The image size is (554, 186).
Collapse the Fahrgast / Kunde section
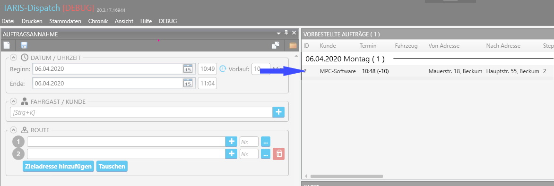(13, 101)
